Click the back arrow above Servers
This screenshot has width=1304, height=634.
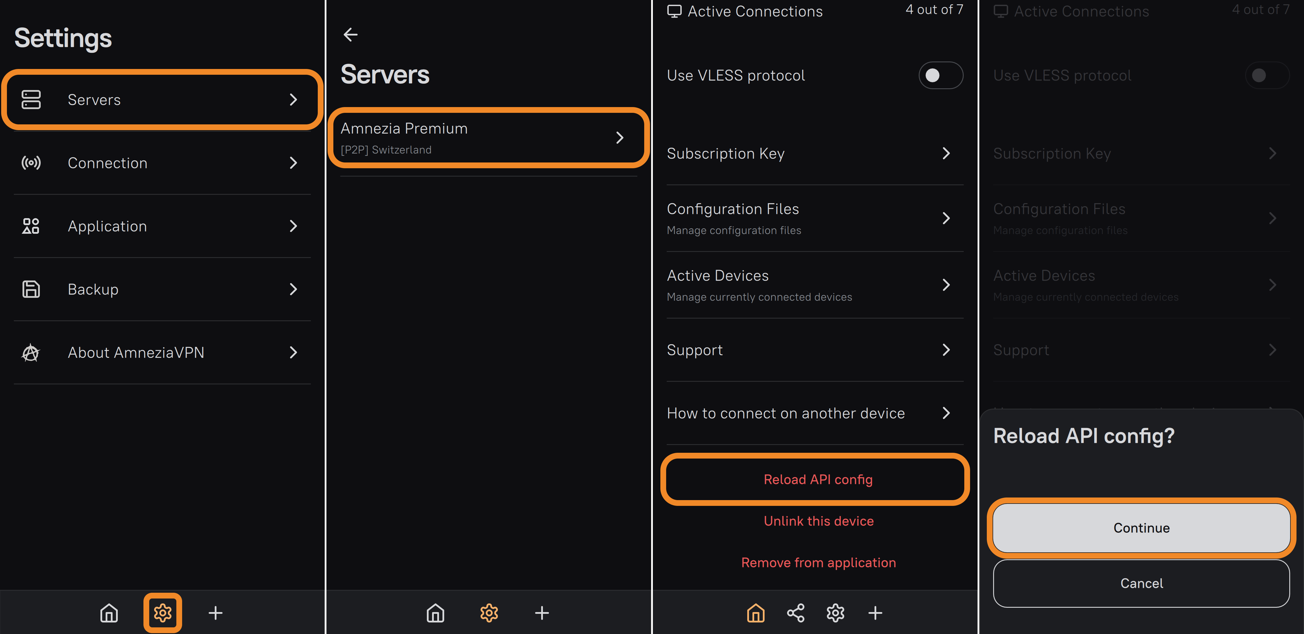pos(350,34)
